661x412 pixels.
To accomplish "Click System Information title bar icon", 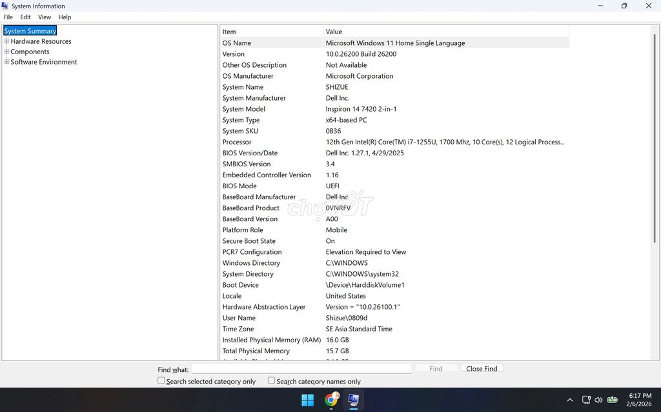I will [5, 6].
